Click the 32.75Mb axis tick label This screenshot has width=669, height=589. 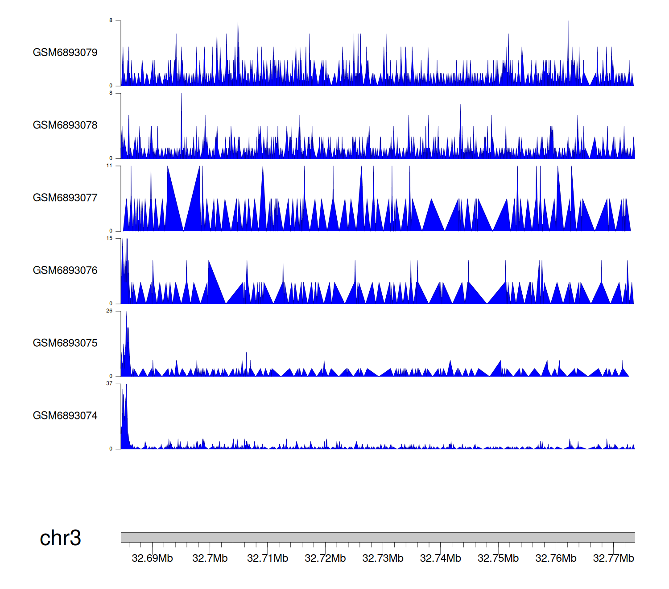pos(498,559)
